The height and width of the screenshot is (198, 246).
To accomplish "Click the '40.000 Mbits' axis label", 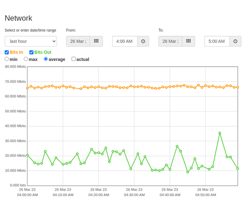I will pos(15,126).
